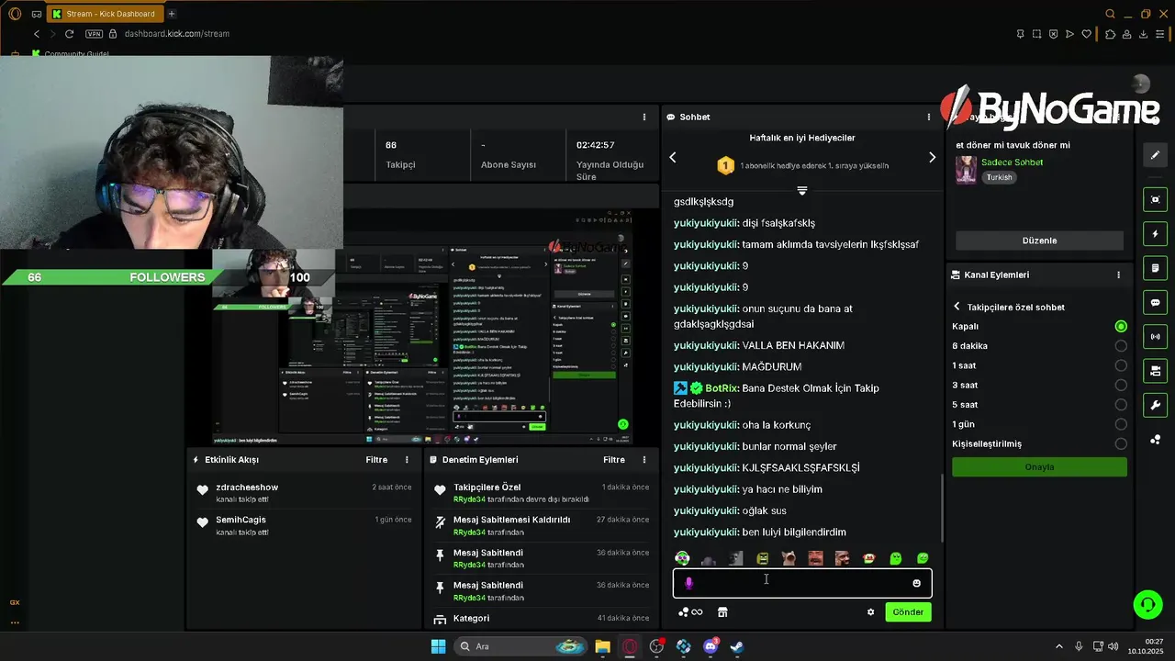
Task: Click the VPN badge in address bar
Action: pos(94,34)
